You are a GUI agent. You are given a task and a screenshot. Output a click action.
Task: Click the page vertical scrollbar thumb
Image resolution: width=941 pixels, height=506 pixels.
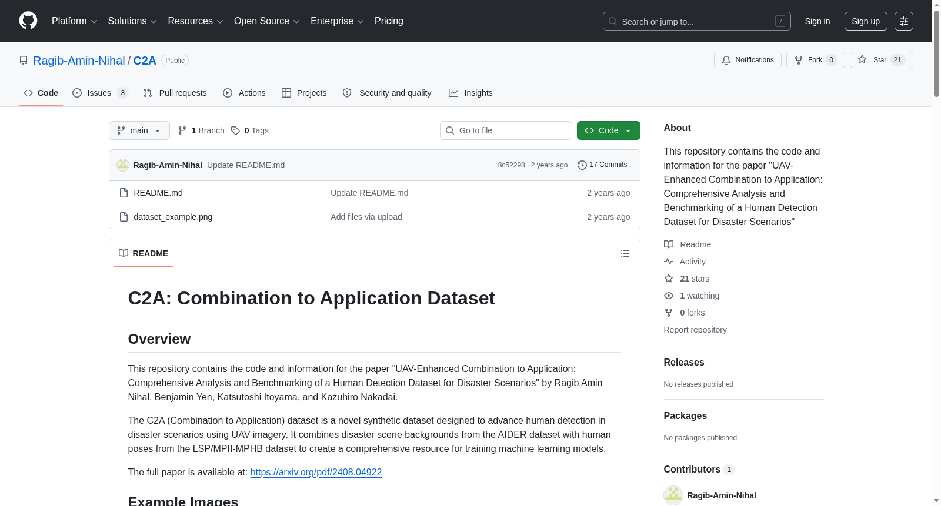coord(936,53)
